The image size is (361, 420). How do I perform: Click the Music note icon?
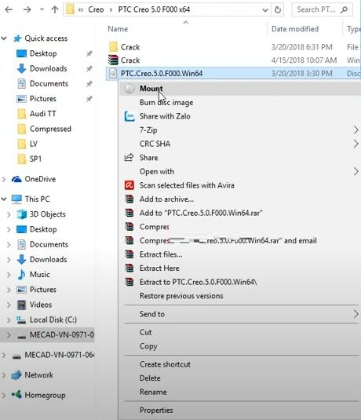[21, 275]
